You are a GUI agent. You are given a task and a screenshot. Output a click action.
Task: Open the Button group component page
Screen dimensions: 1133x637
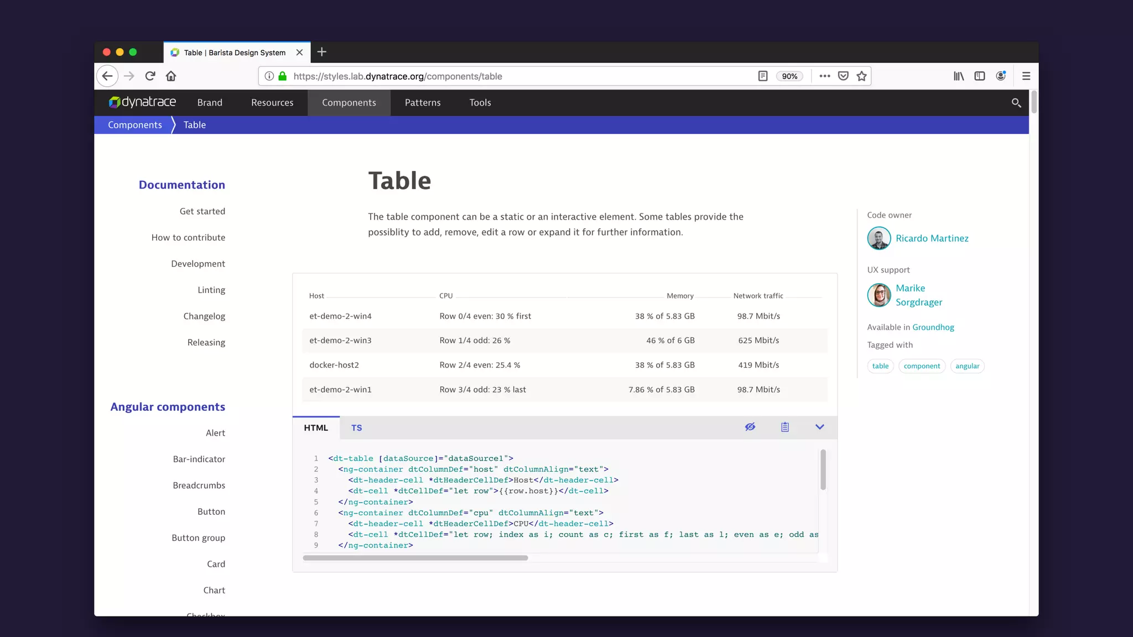point(198,538)
